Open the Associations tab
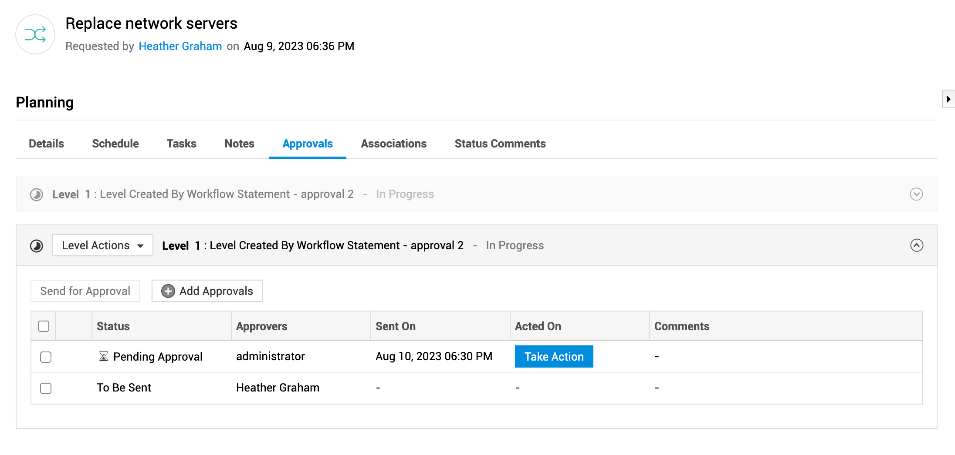 (393, 144)
